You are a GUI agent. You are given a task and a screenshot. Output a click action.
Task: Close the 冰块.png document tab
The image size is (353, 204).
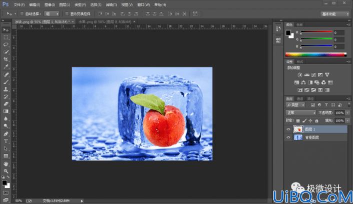click(73, 21)
